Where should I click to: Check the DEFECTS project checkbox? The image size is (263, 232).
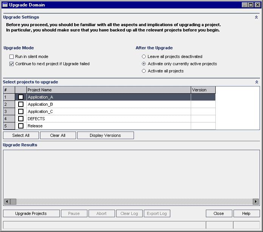tap(21, 119)
